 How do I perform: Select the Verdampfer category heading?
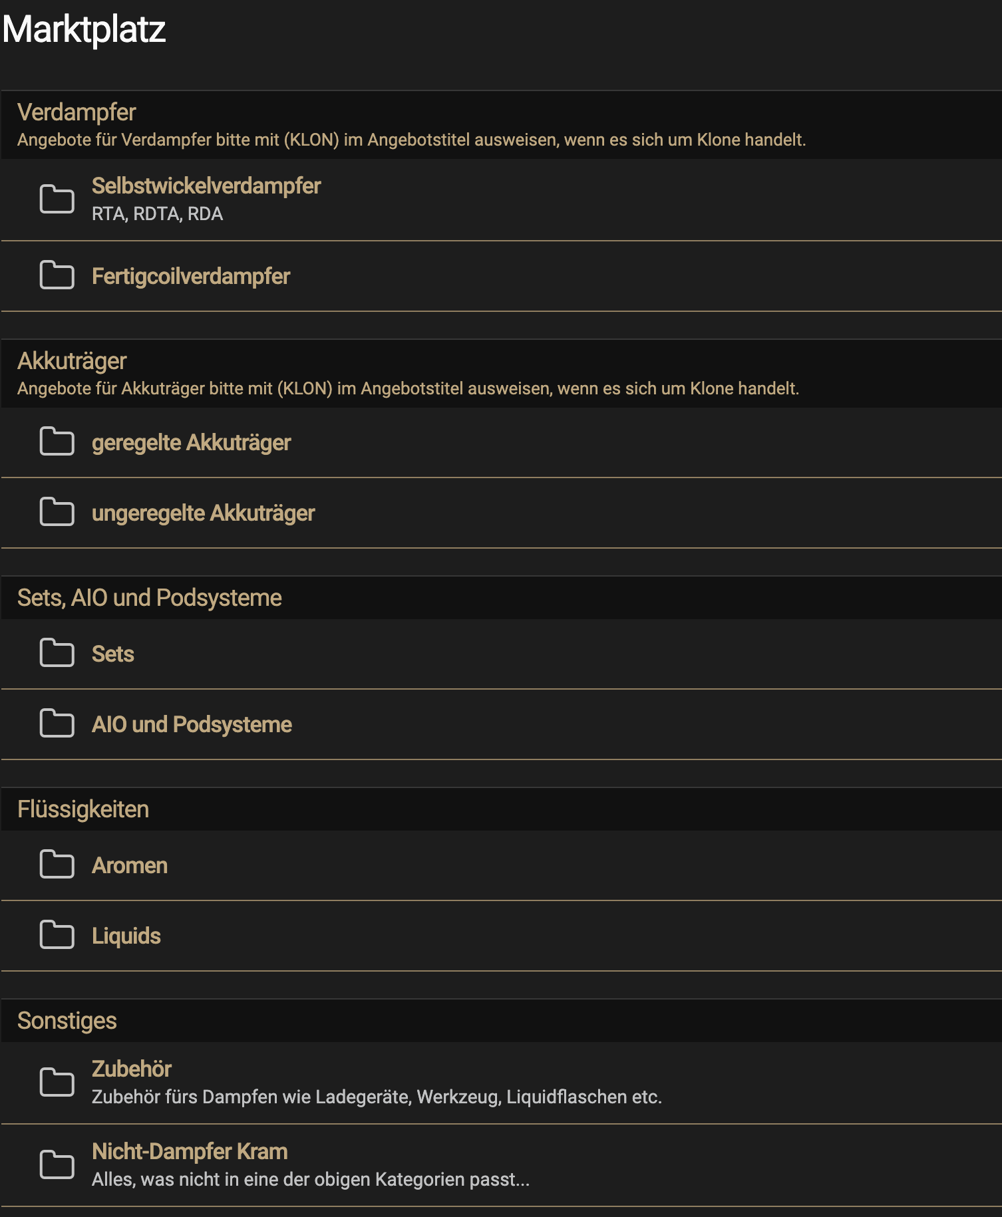pyautogui.click(x=76, y=112)
